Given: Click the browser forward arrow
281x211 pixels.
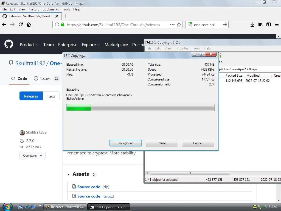Looking at the screenshot, I should 12,24.
